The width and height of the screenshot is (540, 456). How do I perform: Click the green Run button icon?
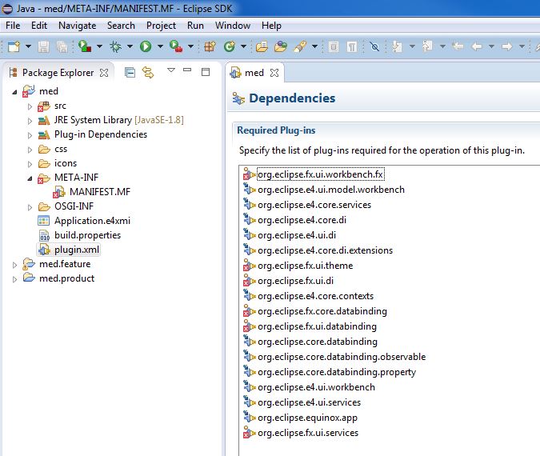tap(146, 46)
